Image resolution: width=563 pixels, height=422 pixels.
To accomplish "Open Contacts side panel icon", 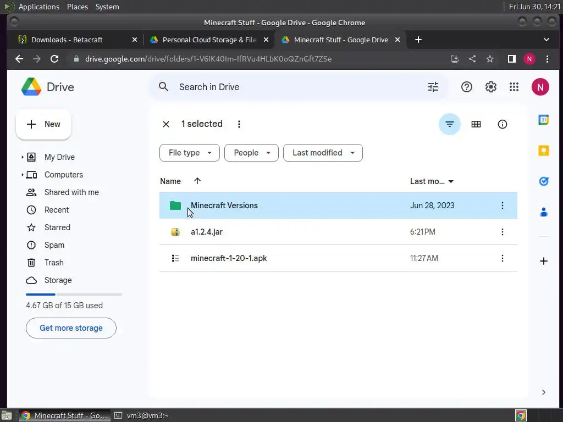I will pyautogui.click(x=543, y=212).
